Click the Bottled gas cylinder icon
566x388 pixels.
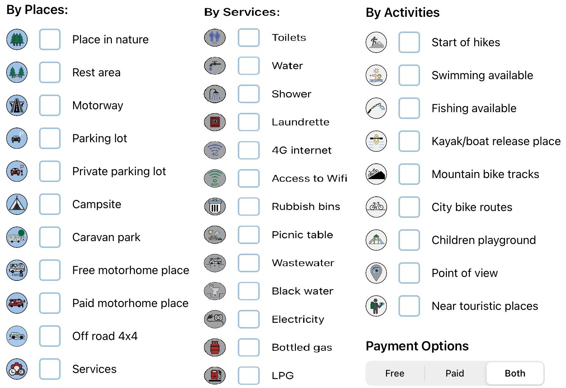(214, 347)
